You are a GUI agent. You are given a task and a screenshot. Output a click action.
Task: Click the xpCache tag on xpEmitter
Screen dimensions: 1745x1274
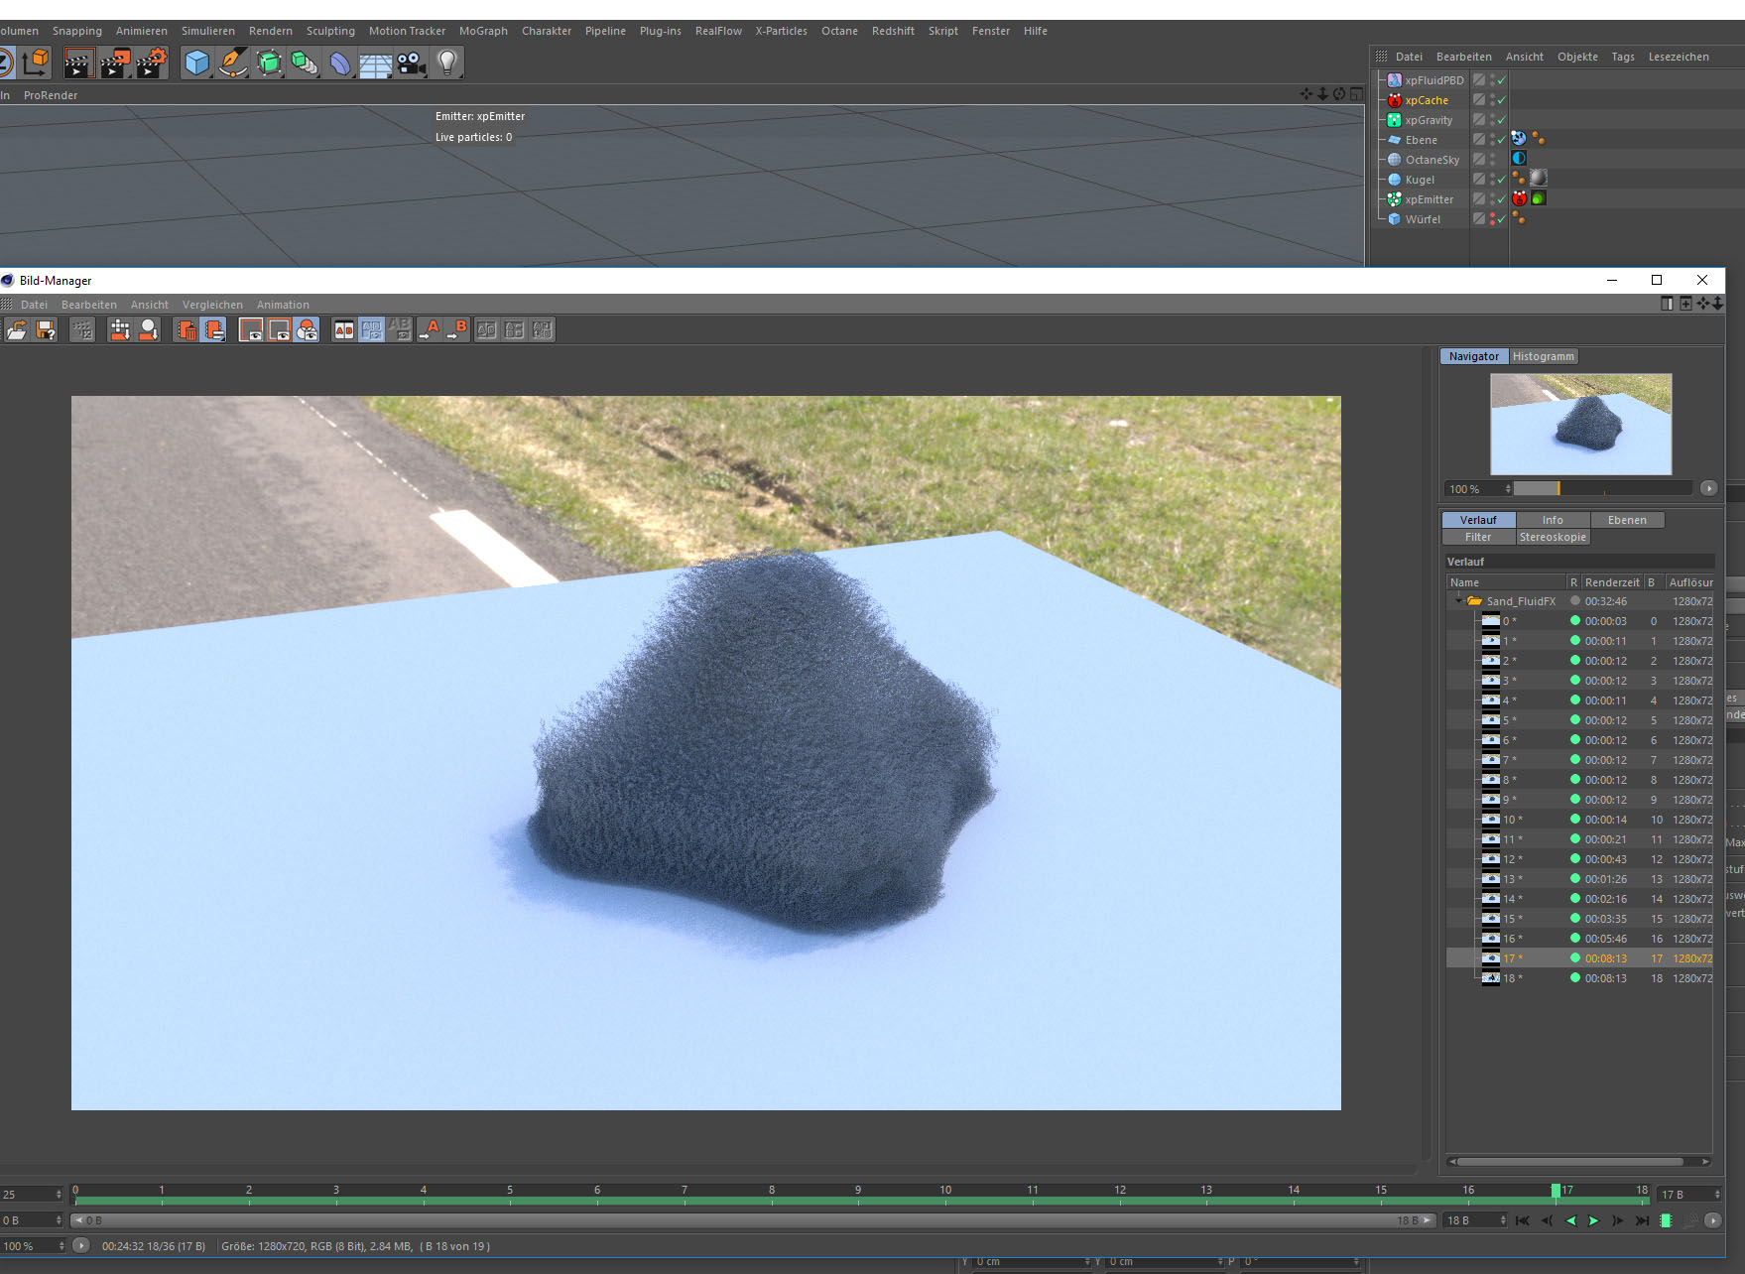(x=1519, y=198)
